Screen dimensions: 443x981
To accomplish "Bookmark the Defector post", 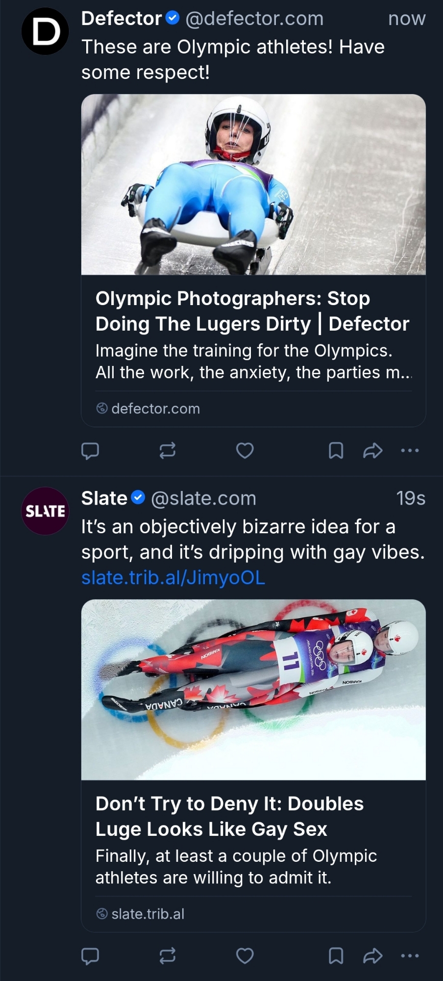I will pos(336,450).
